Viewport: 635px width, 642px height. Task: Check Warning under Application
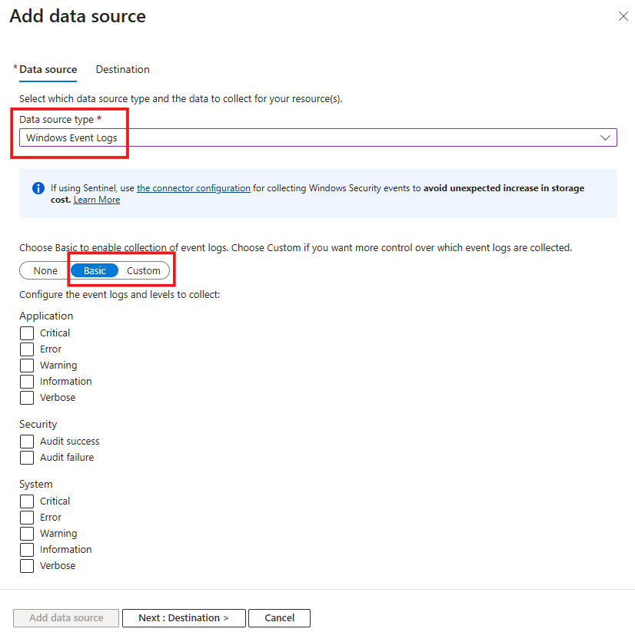coord(26,365)
